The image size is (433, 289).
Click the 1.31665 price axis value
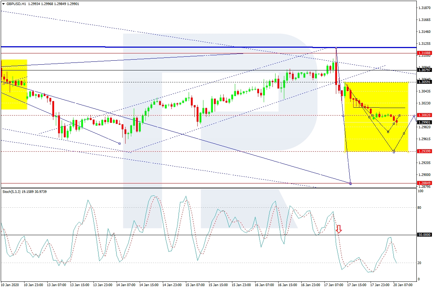click(424, 20)
